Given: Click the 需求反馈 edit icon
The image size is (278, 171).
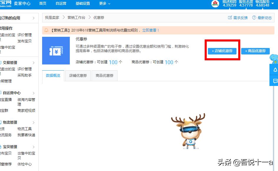Looking at the screenshot, I should (230, 18).
